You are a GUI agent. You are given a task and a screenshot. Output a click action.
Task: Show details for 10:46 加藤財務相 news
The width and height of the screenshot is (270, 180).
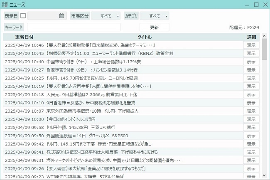[x=251, y=45]
